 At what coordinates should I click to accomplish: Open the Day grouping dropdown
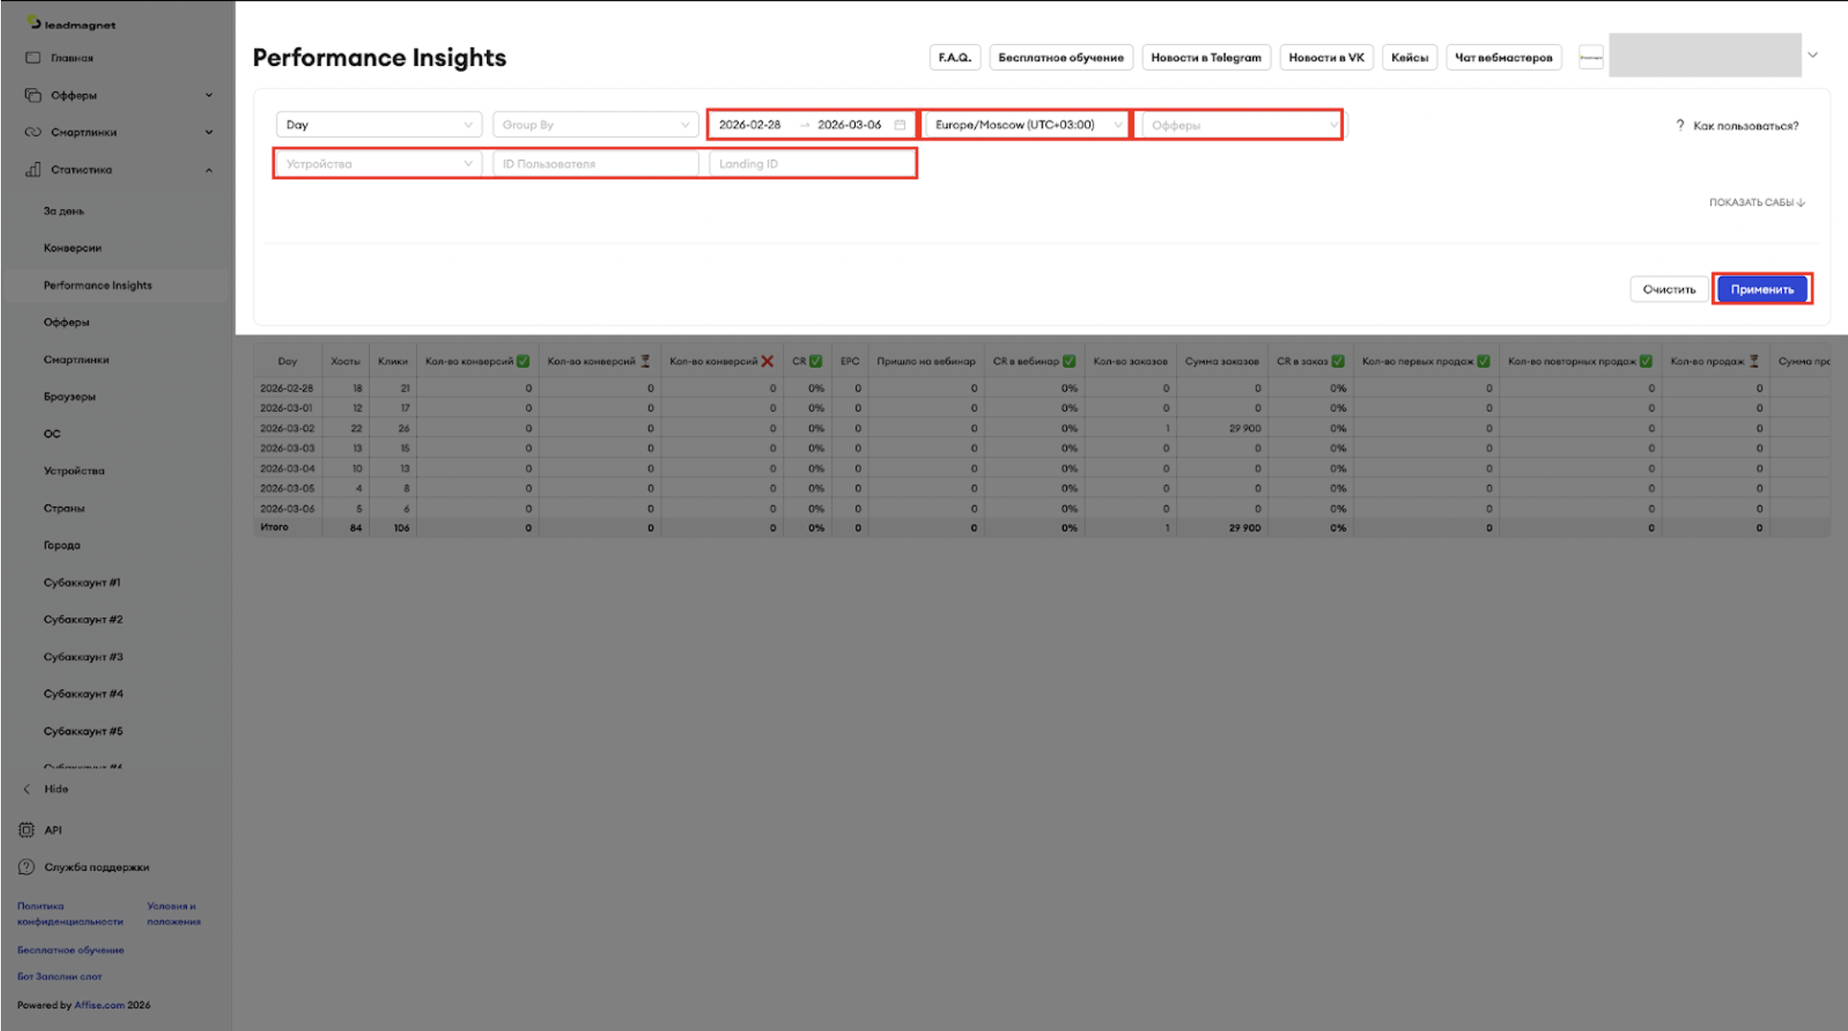[379, 125]
